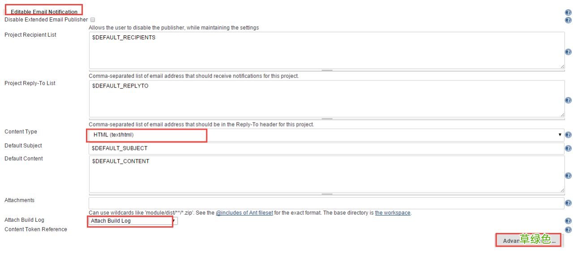Open help icon beside Content Type

coord(568,135)
